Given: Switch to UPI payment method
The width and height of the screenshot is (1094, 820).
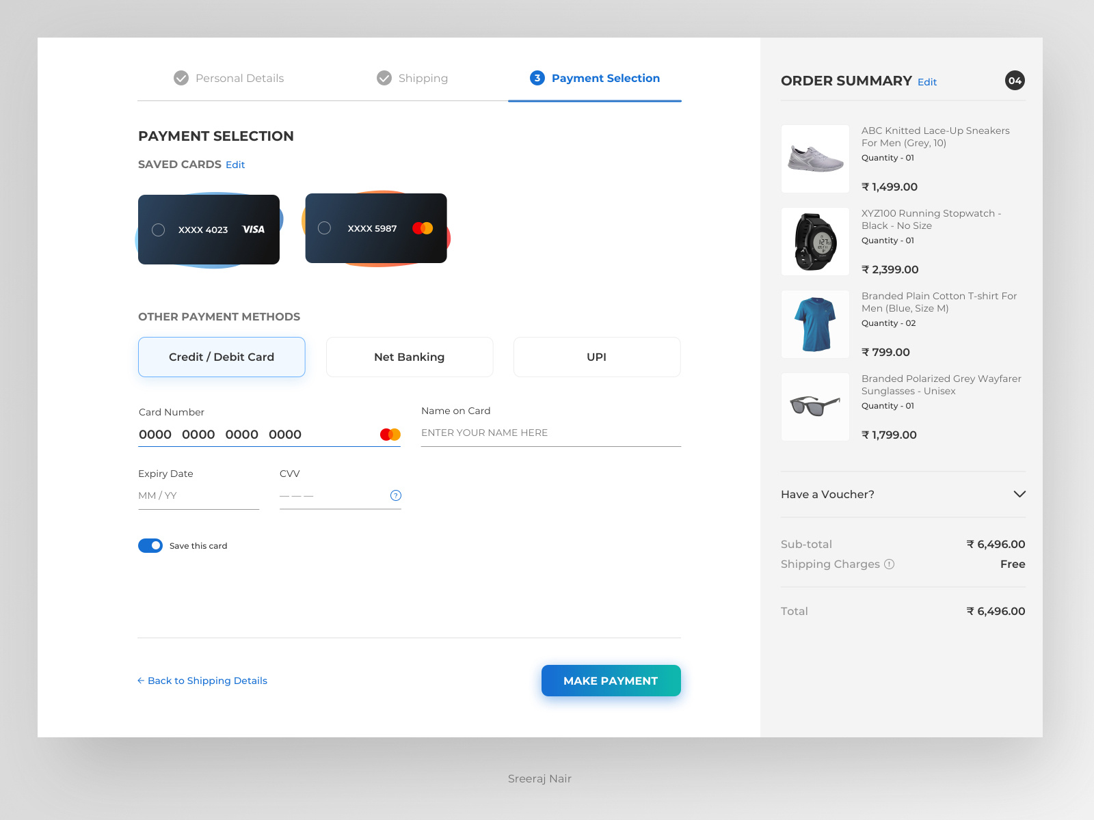Looking at the screenshot, I should pos(596,357).
